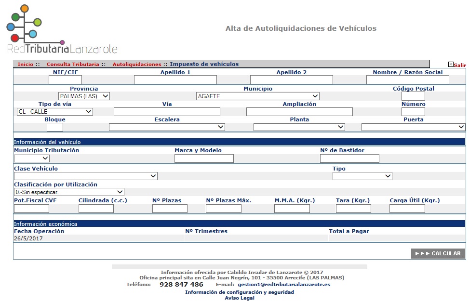Open Información de configuración y seguridad link
469x302 pixels.
click(240, 292)
